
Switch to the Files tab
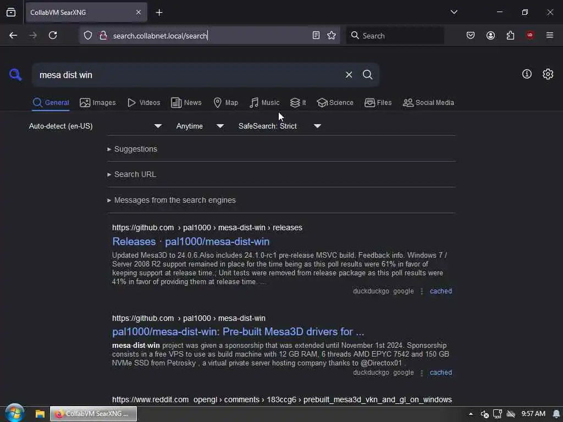click(x=378, y=103)
